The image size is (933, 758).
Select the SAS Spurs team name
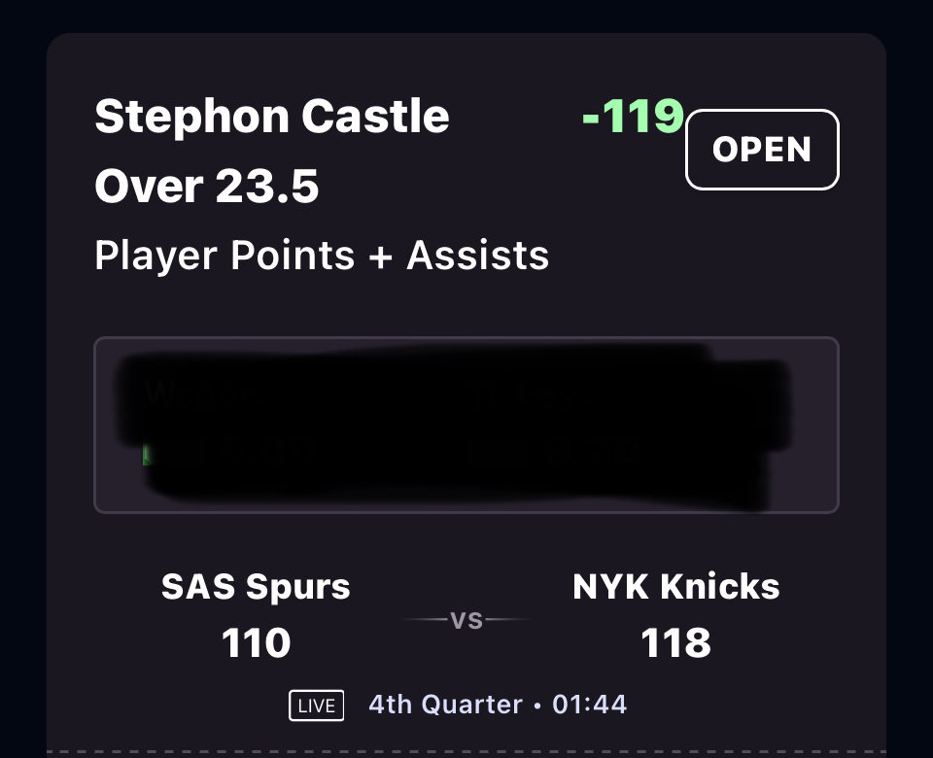[x=256, y=587]
